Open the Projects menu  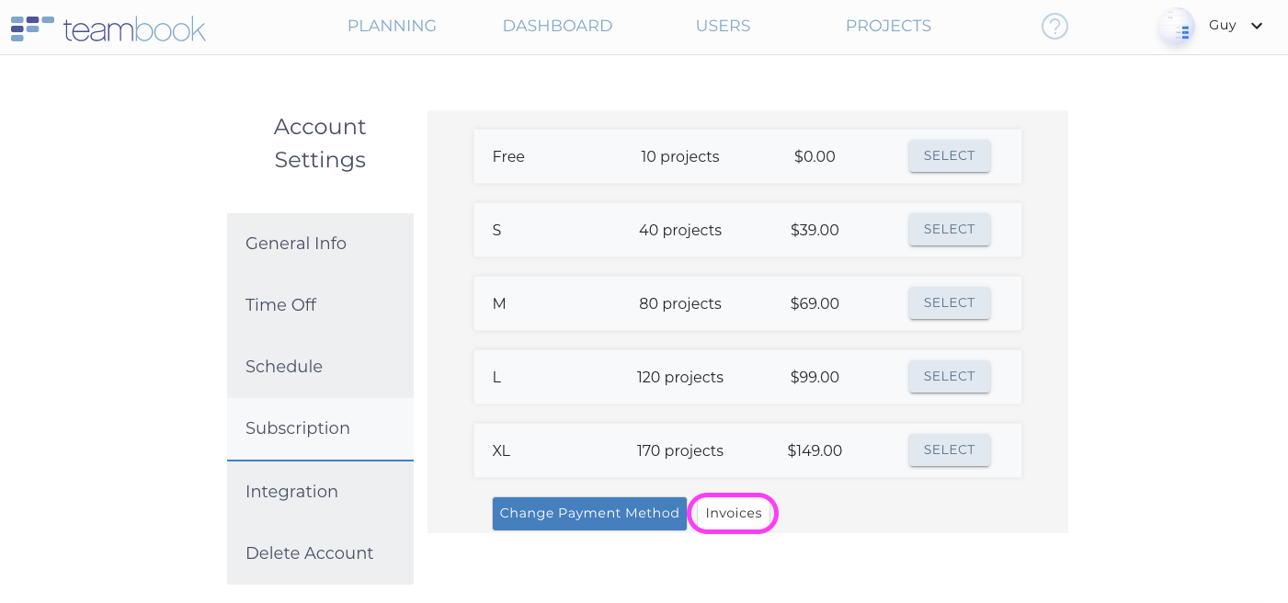(x=888, y=26)
